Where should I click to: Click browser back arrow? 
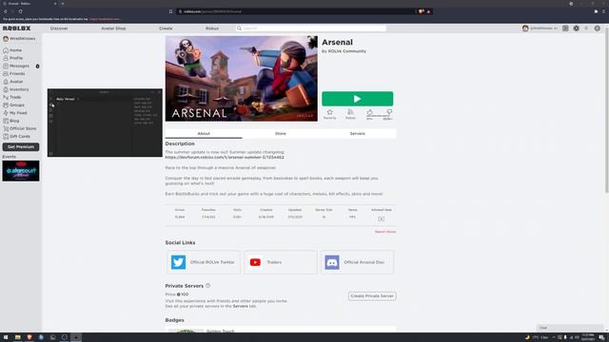[x=6, y=11]
